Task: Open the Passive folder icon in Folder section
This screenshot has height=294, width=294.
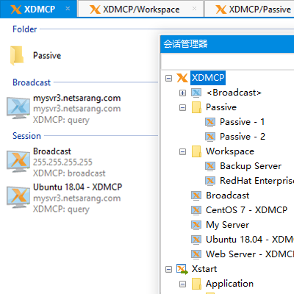Action: pyautogui.click(x=17, y=56)
